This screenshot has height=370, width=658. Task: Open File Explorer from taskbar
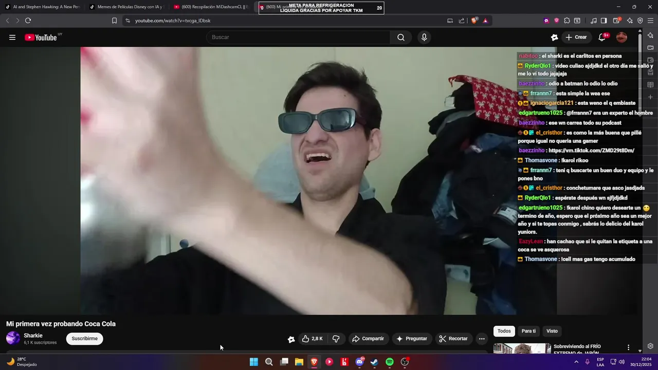click(299, 362)
